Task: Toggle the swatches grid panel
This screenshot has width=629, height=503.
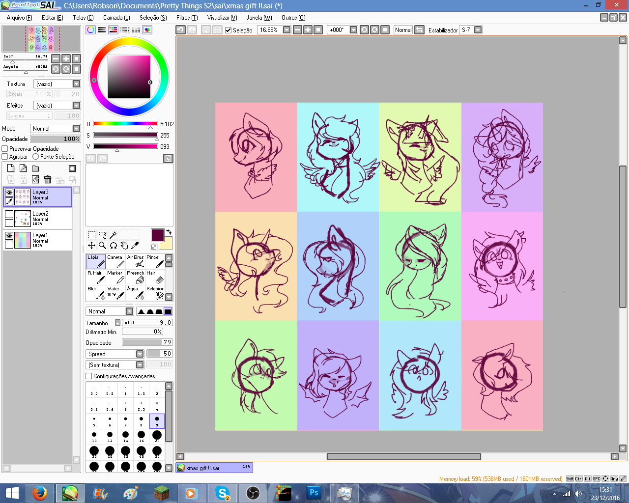Action: [x=136, y=30]
